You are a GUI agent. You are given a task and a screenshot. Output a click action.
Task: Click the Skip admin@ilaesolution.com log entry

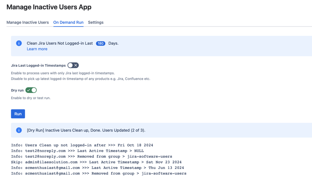coord(96,162)
